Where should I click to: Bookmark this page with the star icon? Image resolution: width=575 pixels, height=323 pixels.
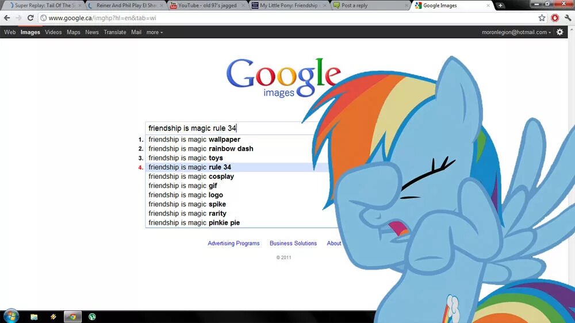542,18
